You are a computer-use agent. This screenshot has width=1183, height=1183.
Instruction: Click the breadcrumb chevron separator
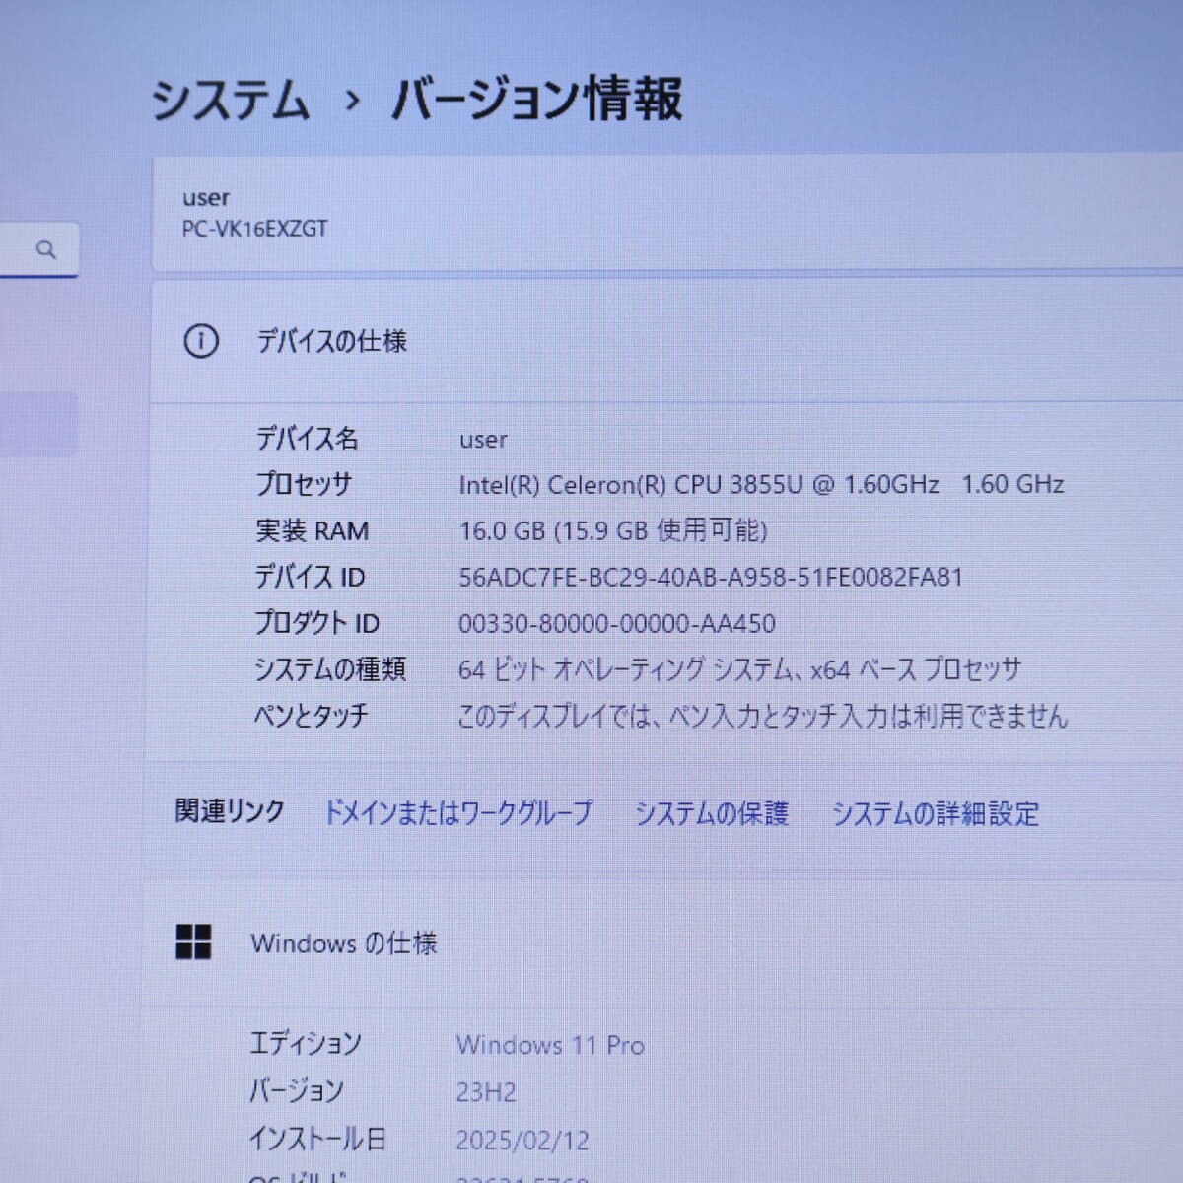pyautogui.click(x=352, y=101)
